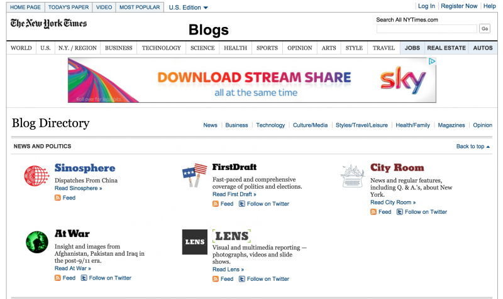Jump to Styles/Travel/Leisure blog category
This screenshot has width=503, height=299.
coord(362,125)
